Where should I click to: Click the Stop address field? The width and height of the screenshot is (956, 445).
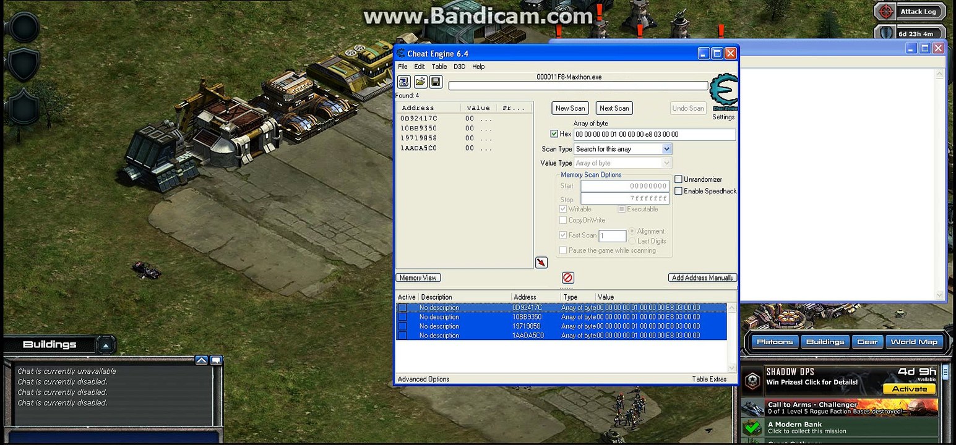click(x=624, y=199)
